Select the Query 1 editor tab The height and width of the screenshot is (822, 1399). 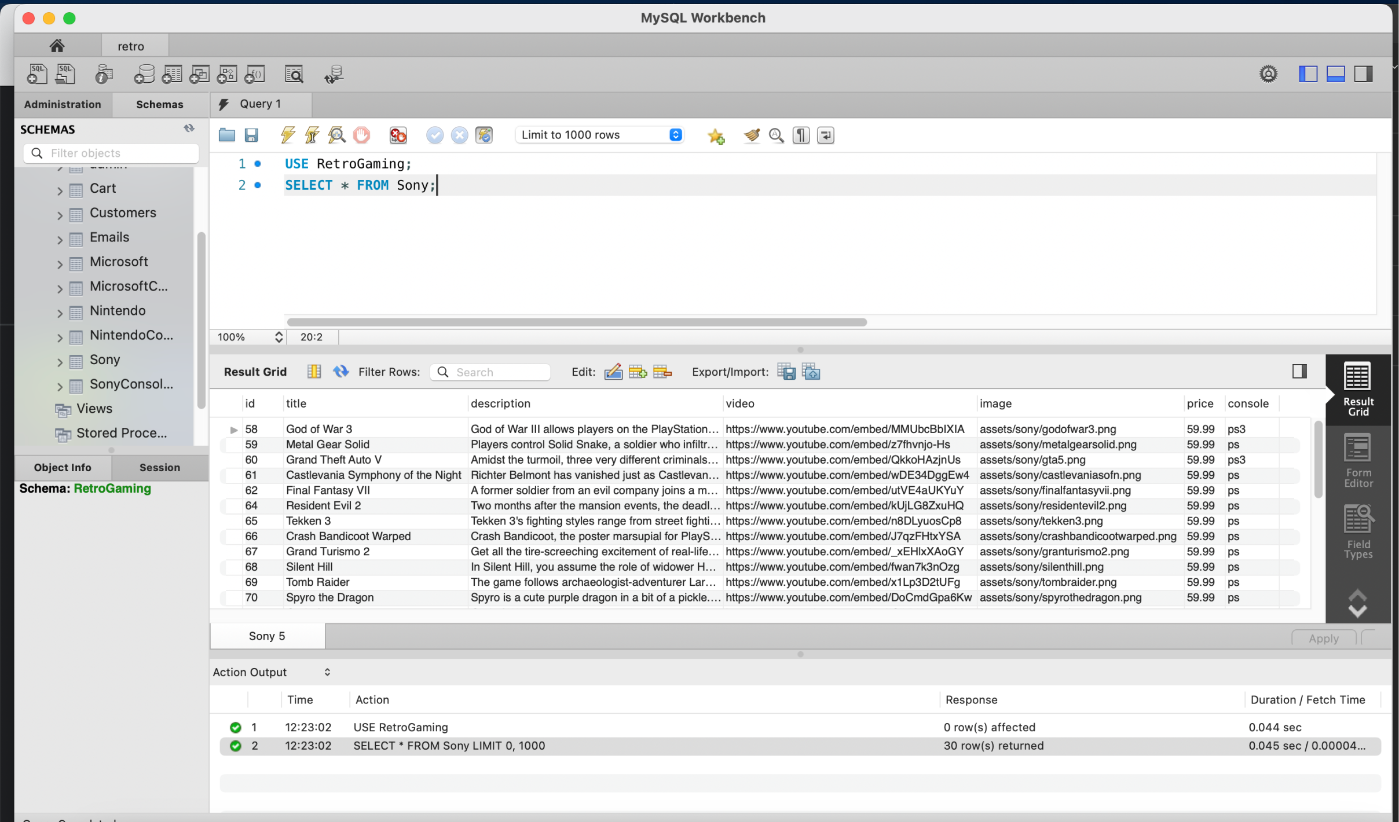261,104
